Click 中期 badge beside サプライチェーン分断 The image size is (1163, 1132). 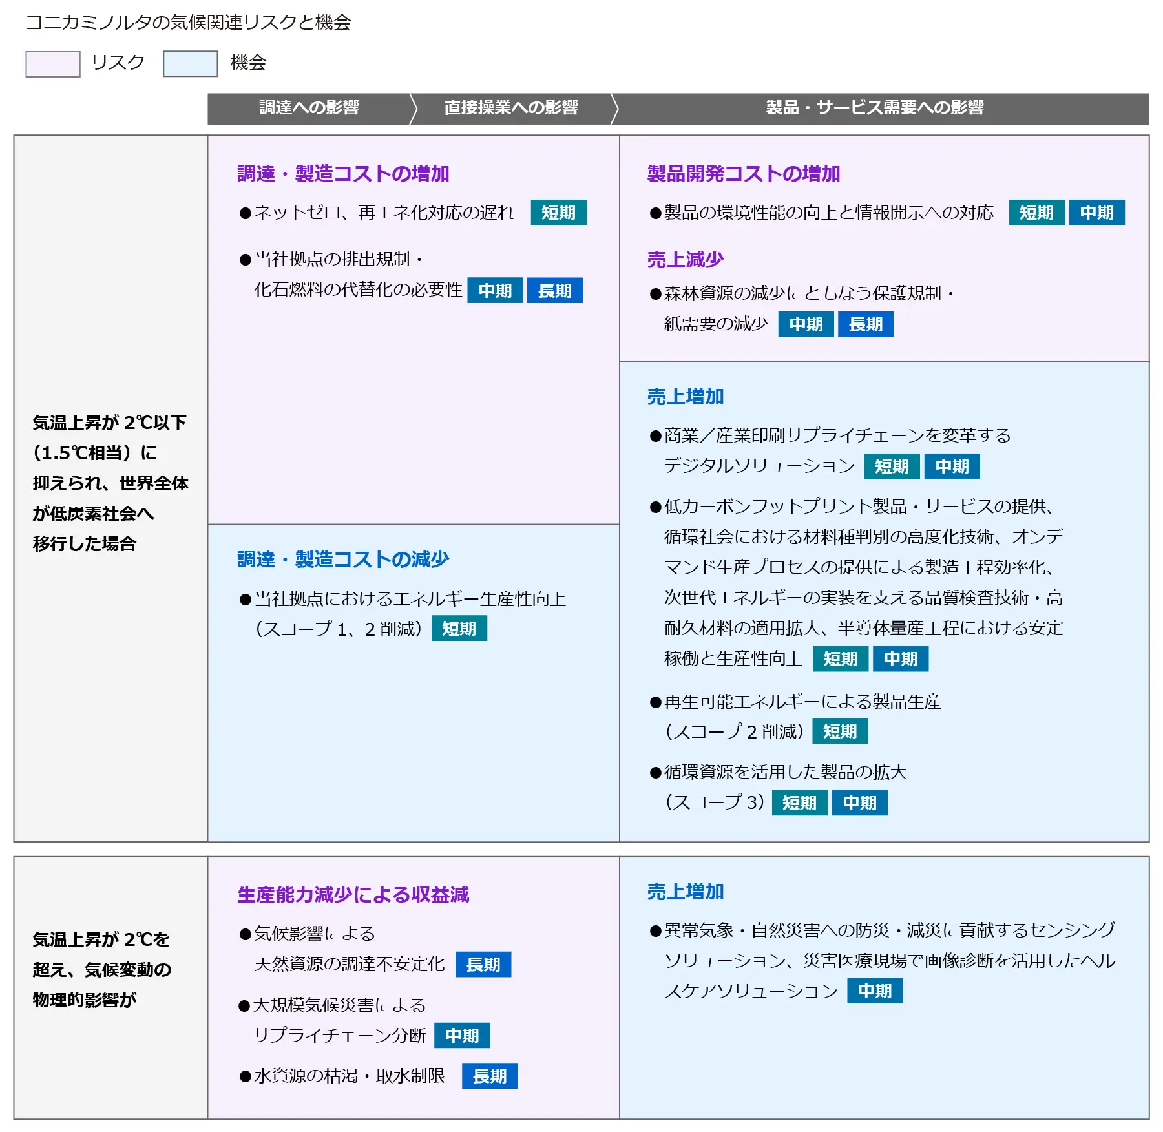tap(462, 1036)
